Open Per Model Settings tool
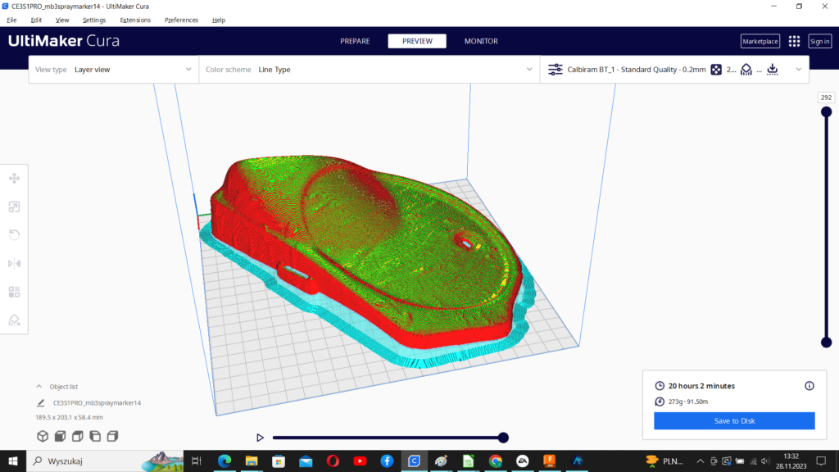Screen dimensions: 839x472 pyautogui.click(x=15, y=292)
